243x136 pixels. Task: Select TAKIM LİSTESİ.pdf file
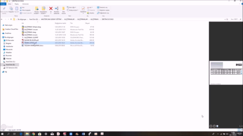coord(58,43)
